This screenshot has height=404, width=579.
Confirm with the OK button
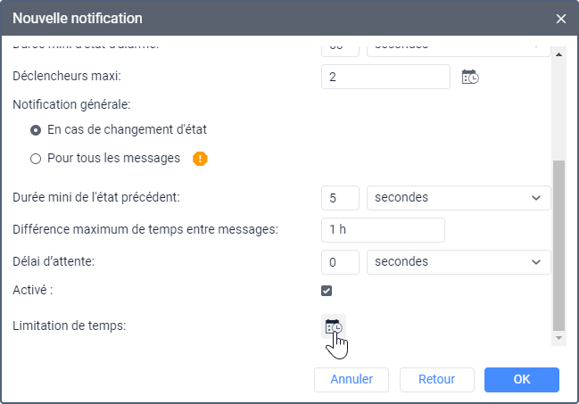[x=522, y=379]
